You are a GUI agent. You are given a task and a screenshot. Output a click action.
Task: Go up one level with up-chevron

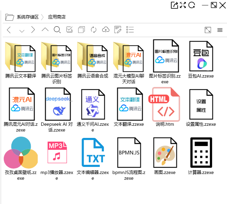[45, 30]
